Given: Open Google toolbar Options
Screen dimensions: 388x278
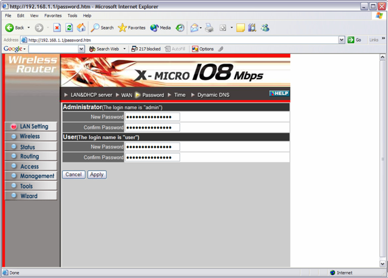Looking at the screenshot, I should (203, 49).
